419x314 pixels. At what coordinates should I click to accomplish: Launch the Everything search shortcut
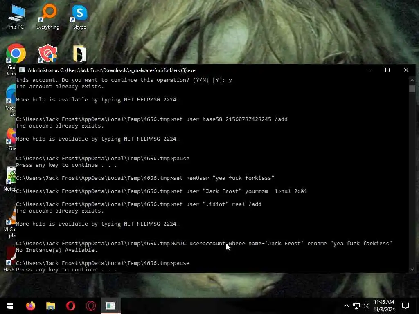tap(48, 16)
